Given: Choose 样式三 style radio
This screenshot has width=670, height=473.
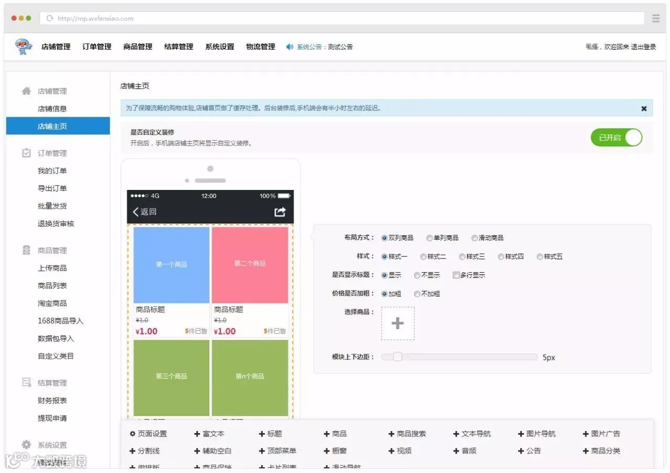Looking at the screenshot, I should 462,257.
